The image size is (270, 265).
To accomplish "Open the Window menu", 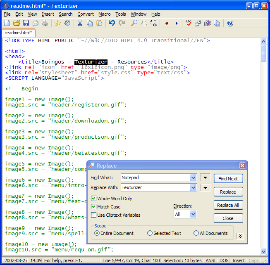I will point(139,14).
